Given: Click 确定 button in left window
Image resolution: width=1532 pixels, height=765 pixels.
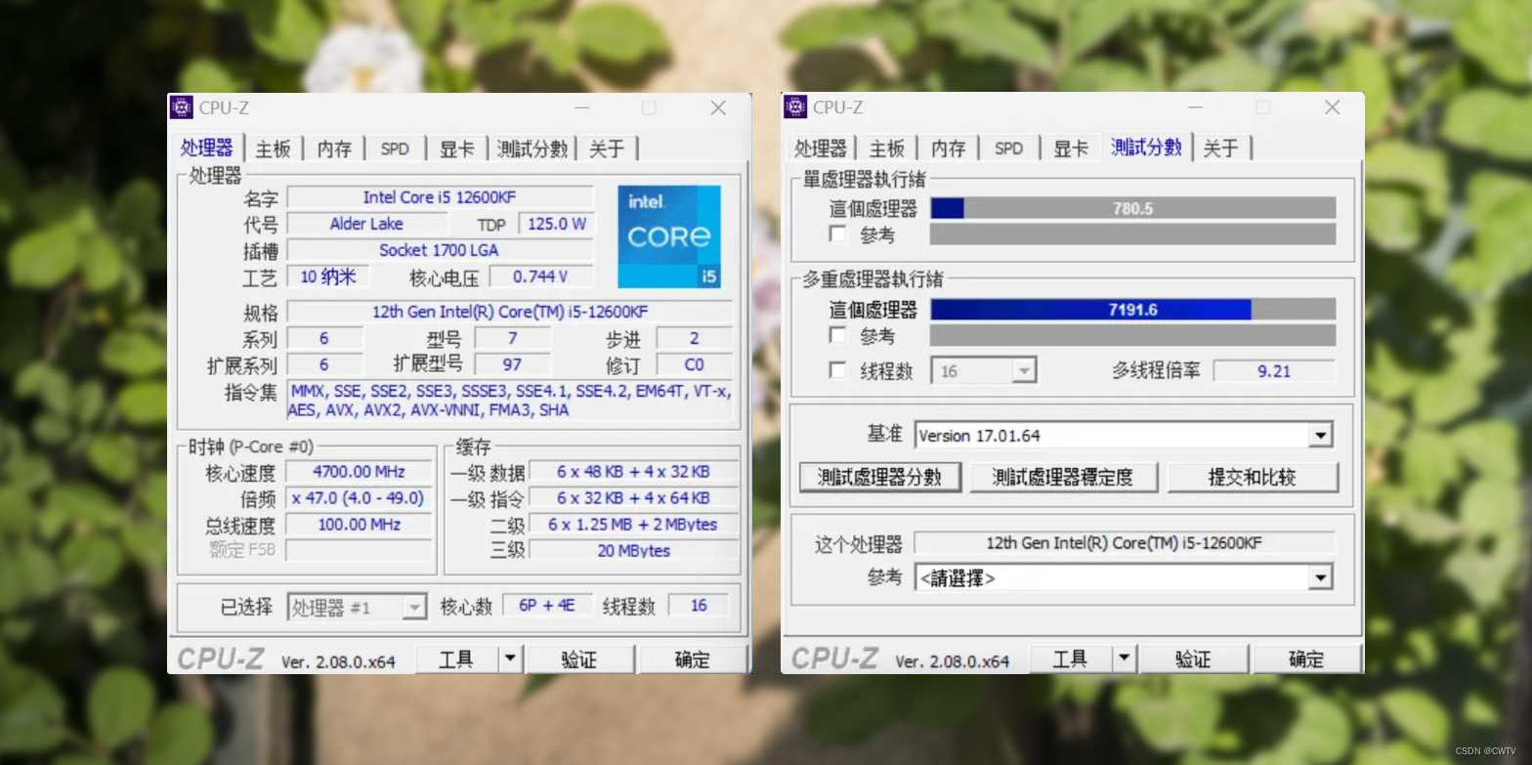Looking at the screenshot, I should (x=693, y=659).
